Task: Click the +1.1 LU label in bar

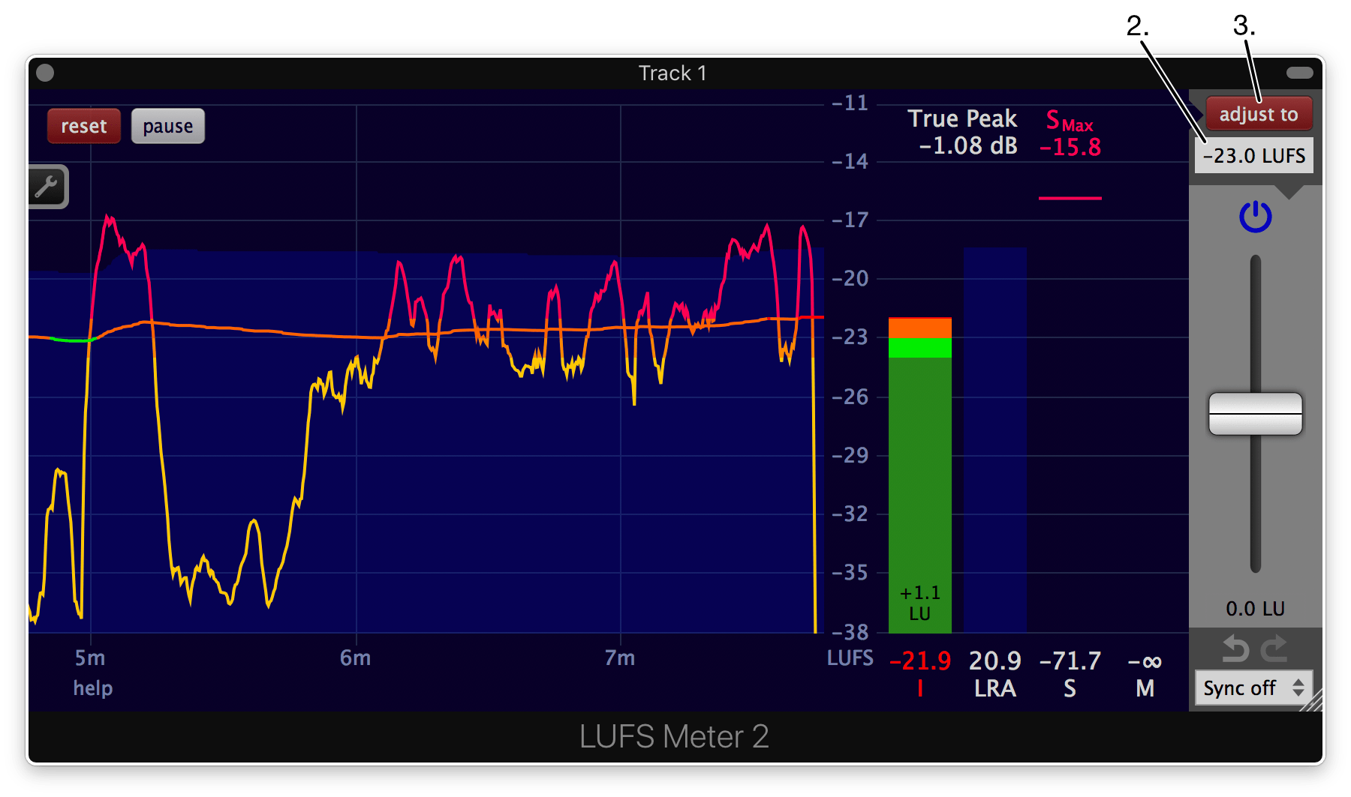Action: coord(919,603)
